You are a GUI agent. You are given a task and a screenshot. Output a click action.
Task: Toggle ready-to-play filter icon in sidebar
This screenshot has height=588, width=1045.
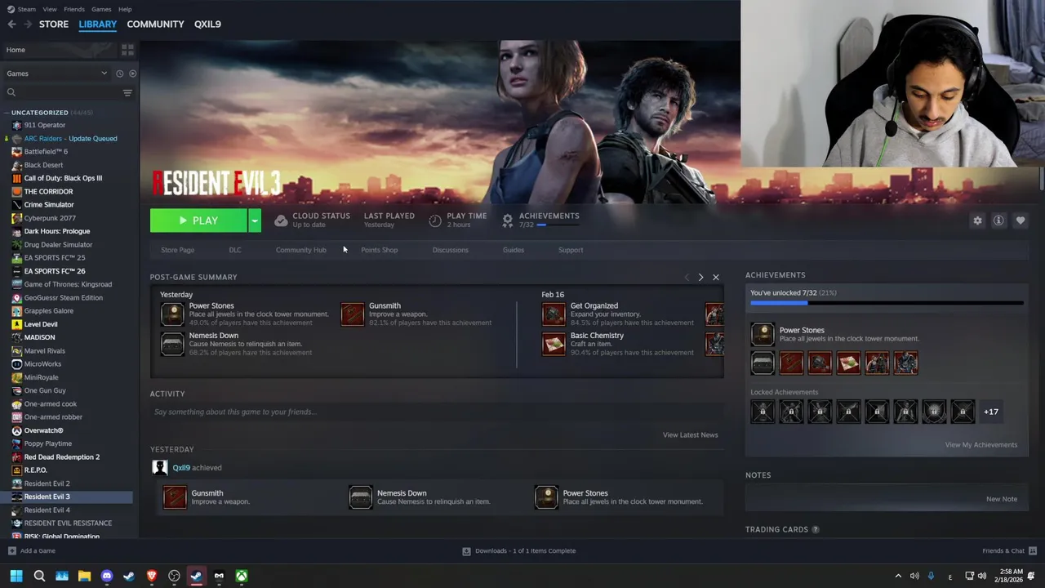[132, 73]
